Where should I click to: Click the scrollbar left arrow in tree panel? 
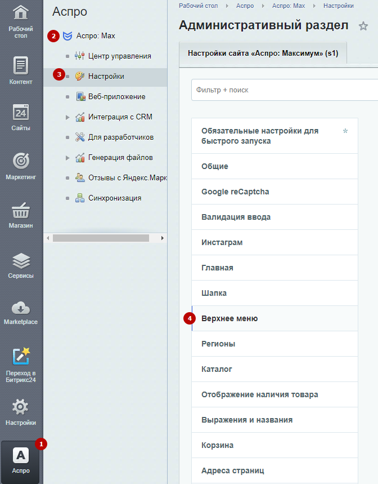[x=48, y=238]
